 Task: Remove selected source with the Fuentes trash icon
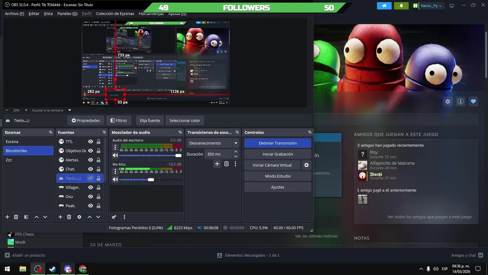tap(69, 217)
